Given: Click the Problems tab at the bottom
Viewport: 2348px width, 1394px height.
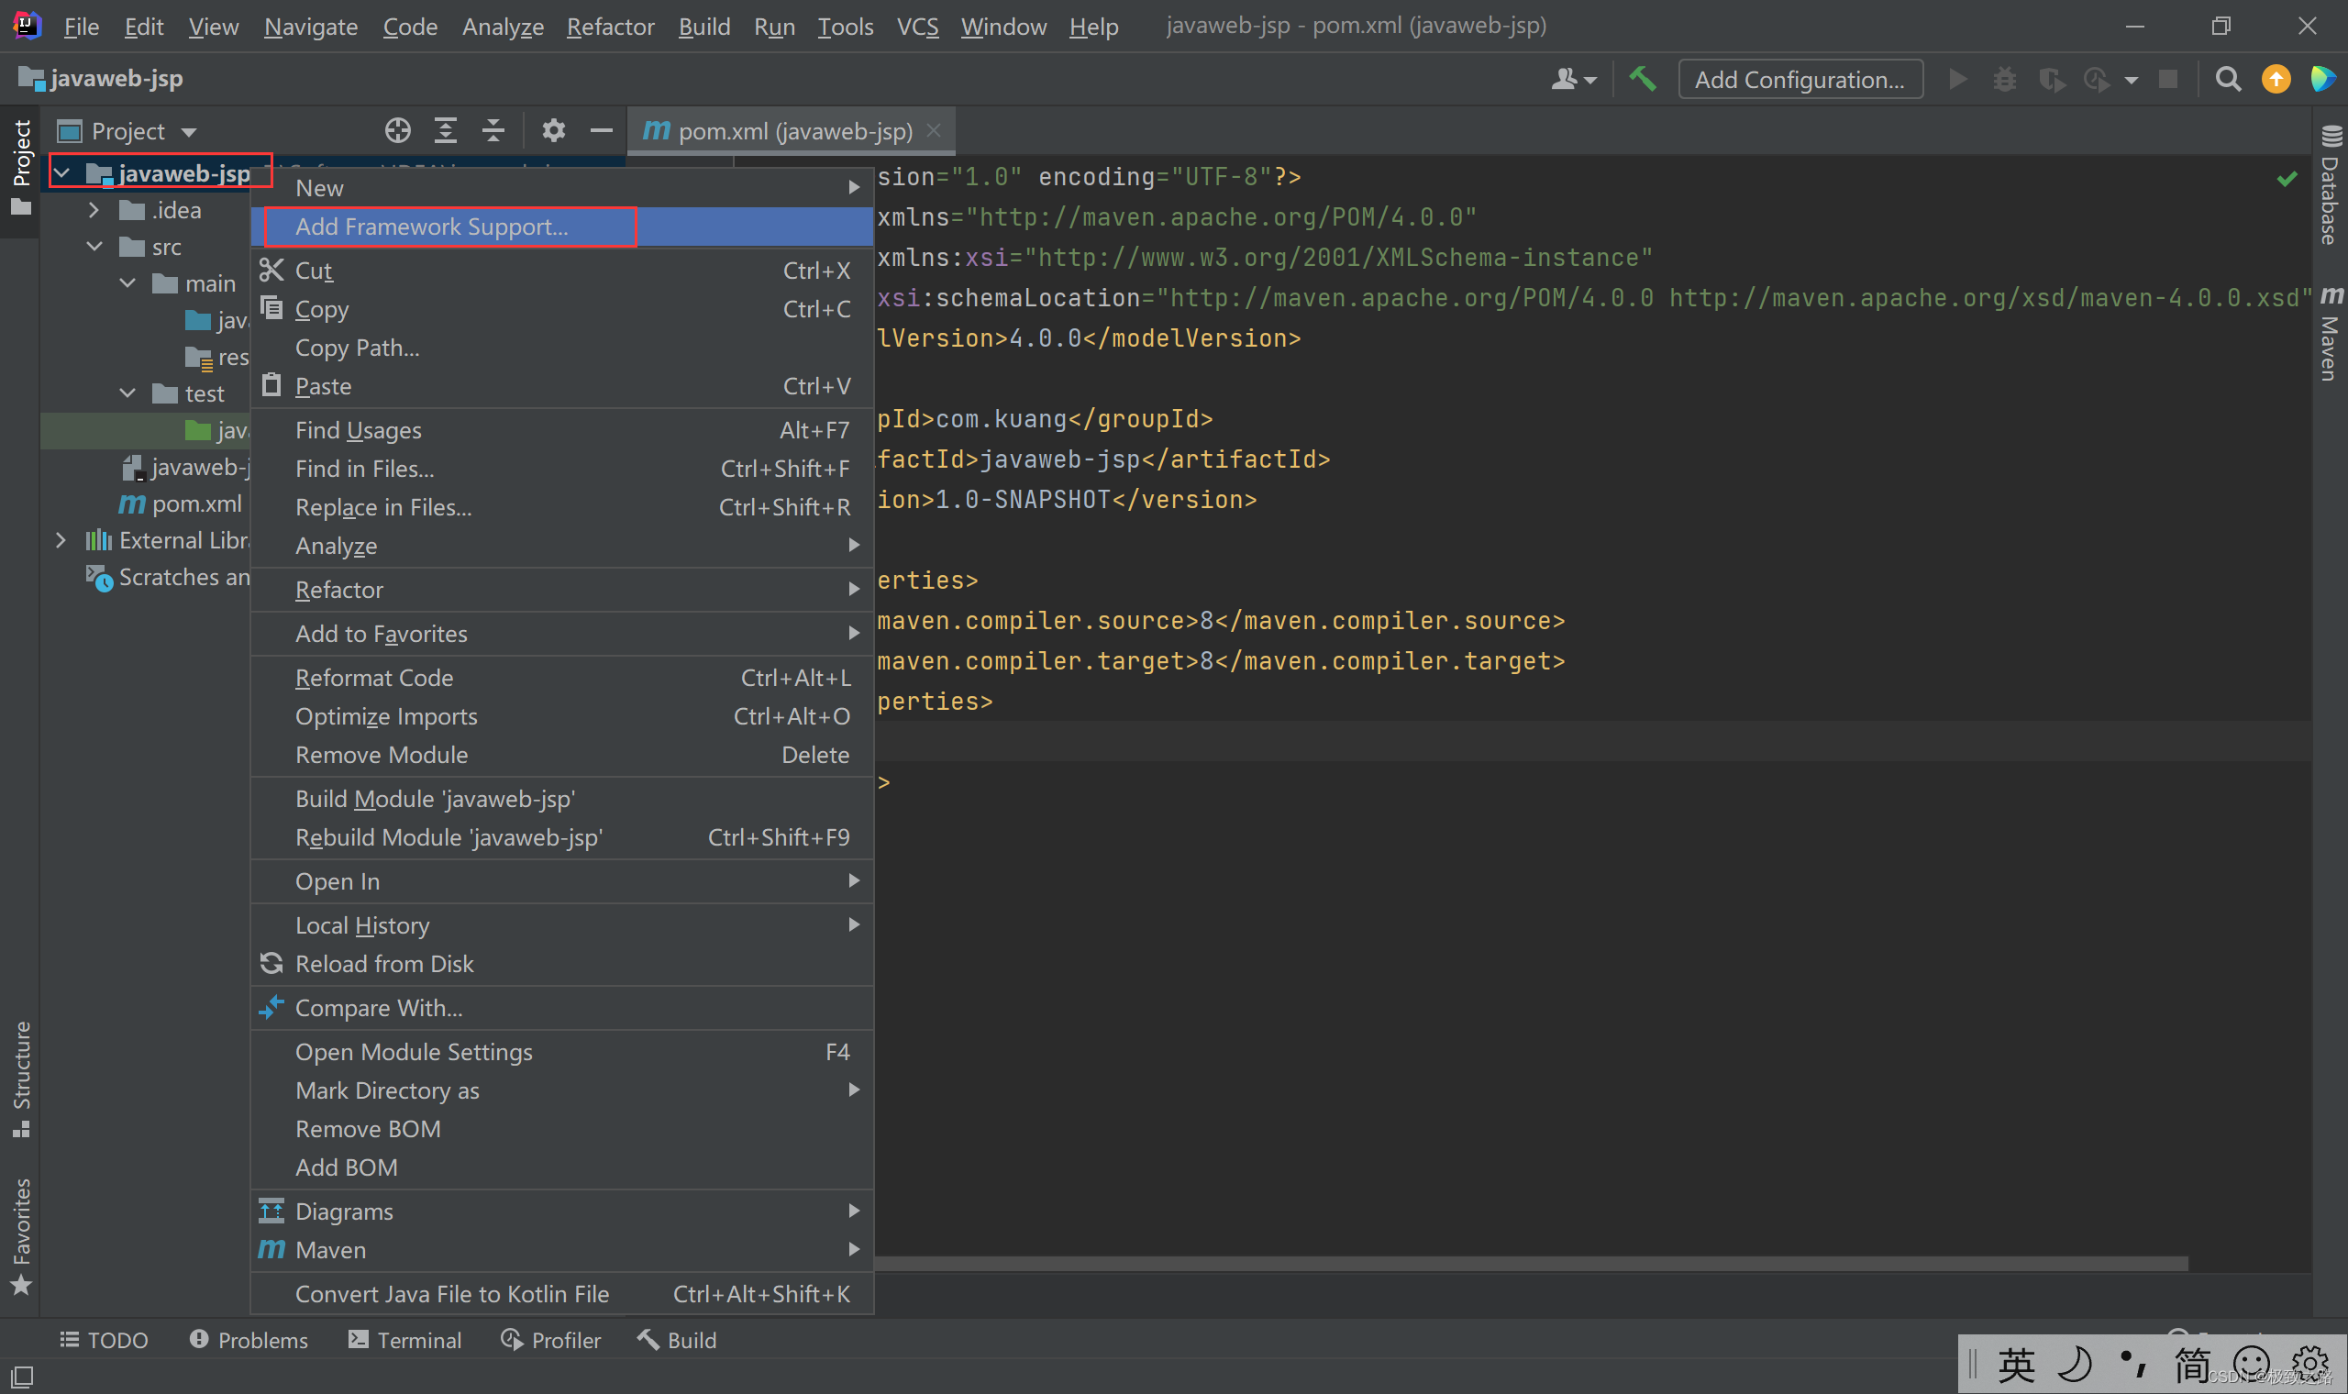Looking at the screenshot, I should (244, 1339).
